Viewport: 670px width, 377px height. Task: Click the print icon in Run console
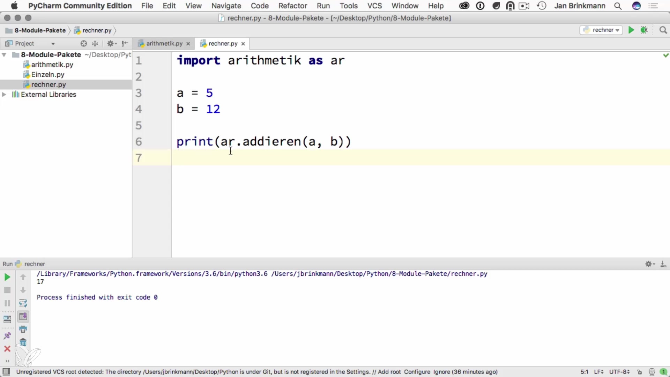[23, 330]
